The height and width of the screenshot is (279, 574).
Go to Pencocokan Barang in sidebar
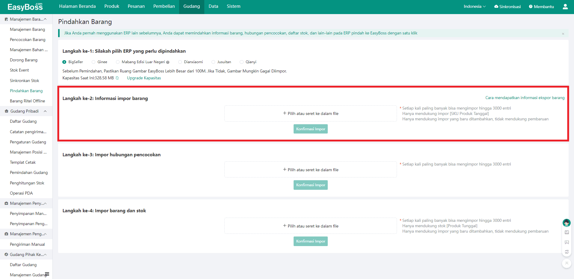tap(28, 40)
